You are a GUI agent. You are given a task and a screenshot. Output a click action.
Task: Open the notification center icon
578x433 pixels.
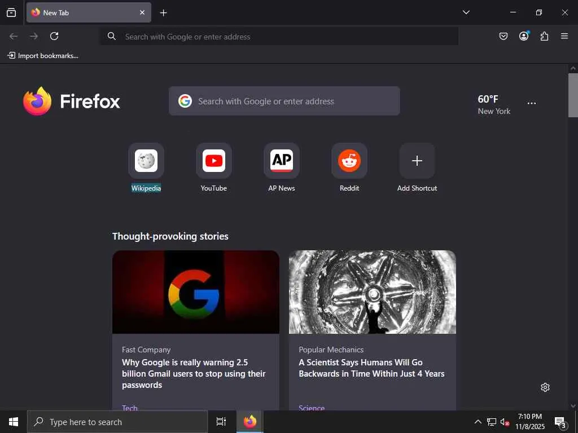tap(561, 422)
